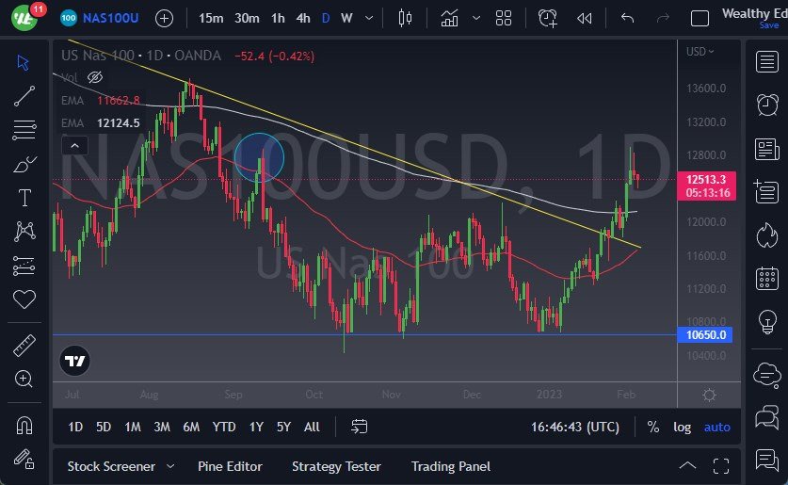This screenshot has width=788, height=485.
Task: Open the alerts clock panel
Action: (547, 18)
